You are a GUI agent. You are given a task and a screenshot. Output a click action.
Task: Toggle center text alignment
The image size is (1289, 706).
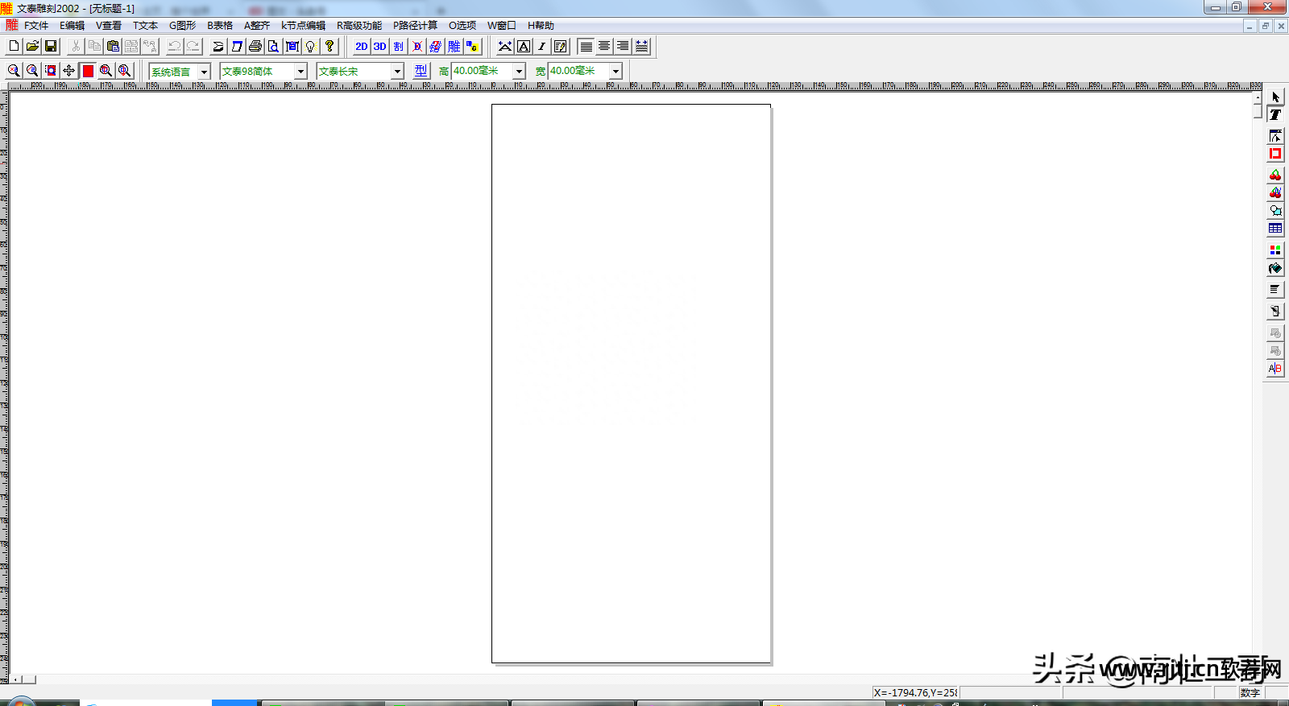pos(604,47)
